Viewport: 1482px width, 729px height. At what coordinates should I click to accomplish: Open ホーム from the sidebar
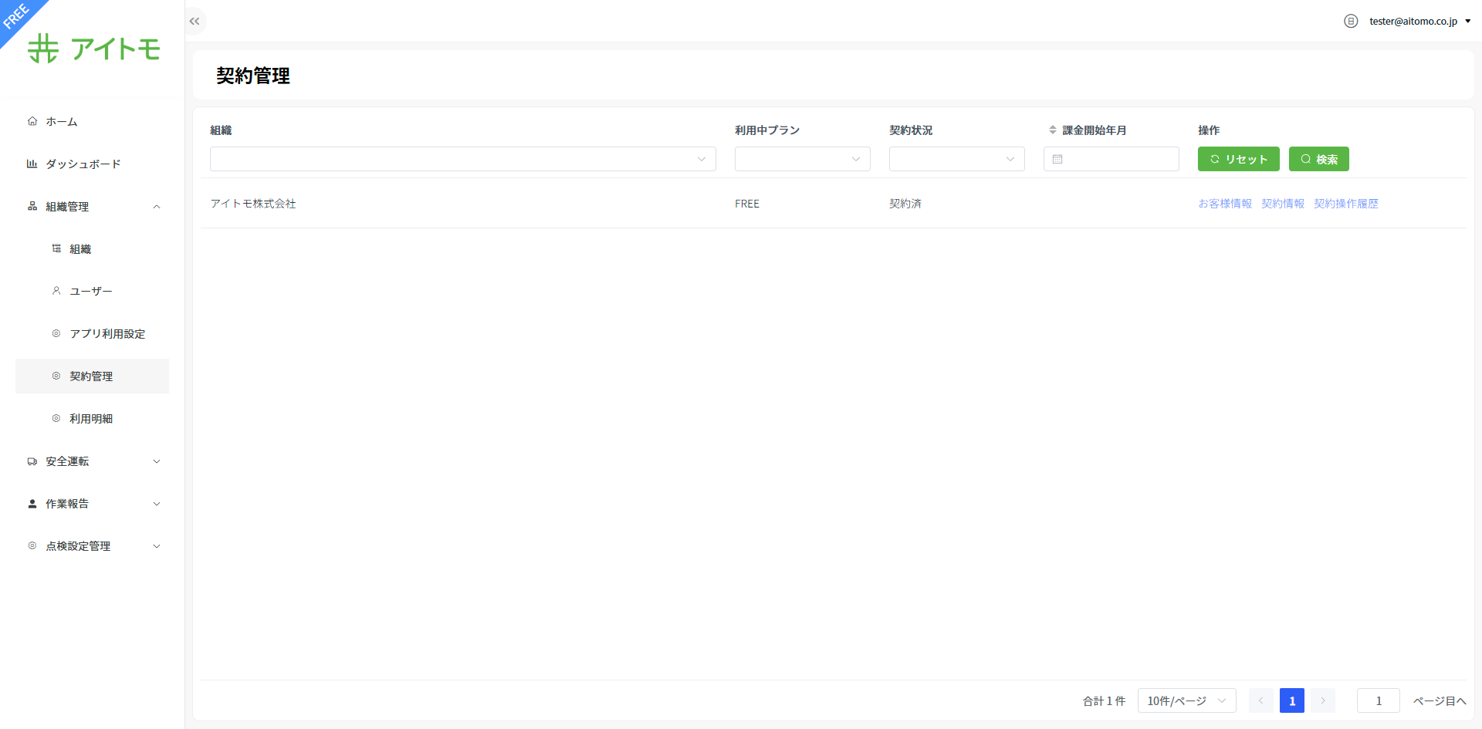click(62, 122)
